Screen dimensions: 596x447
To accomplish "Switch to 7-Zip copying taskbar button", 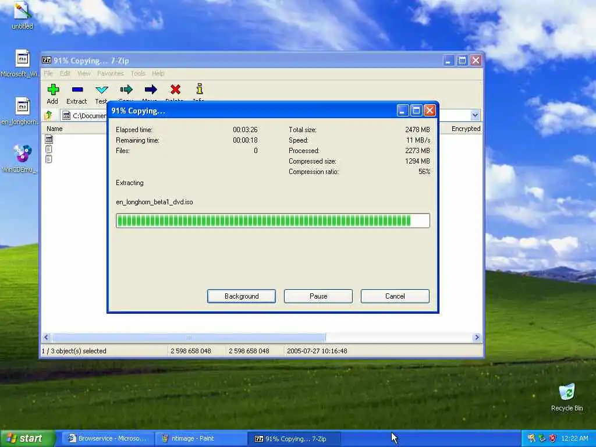I will 294,438.
